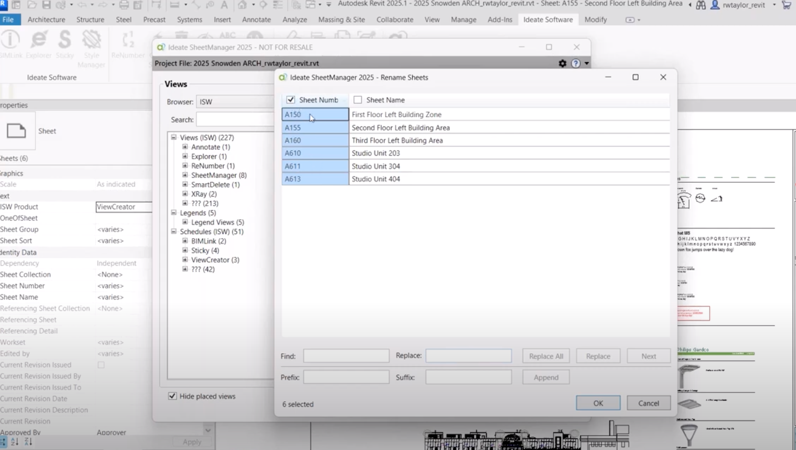Open SheetManager settings gear
This screenshot has height=450, width=796.
pos(562,63)
